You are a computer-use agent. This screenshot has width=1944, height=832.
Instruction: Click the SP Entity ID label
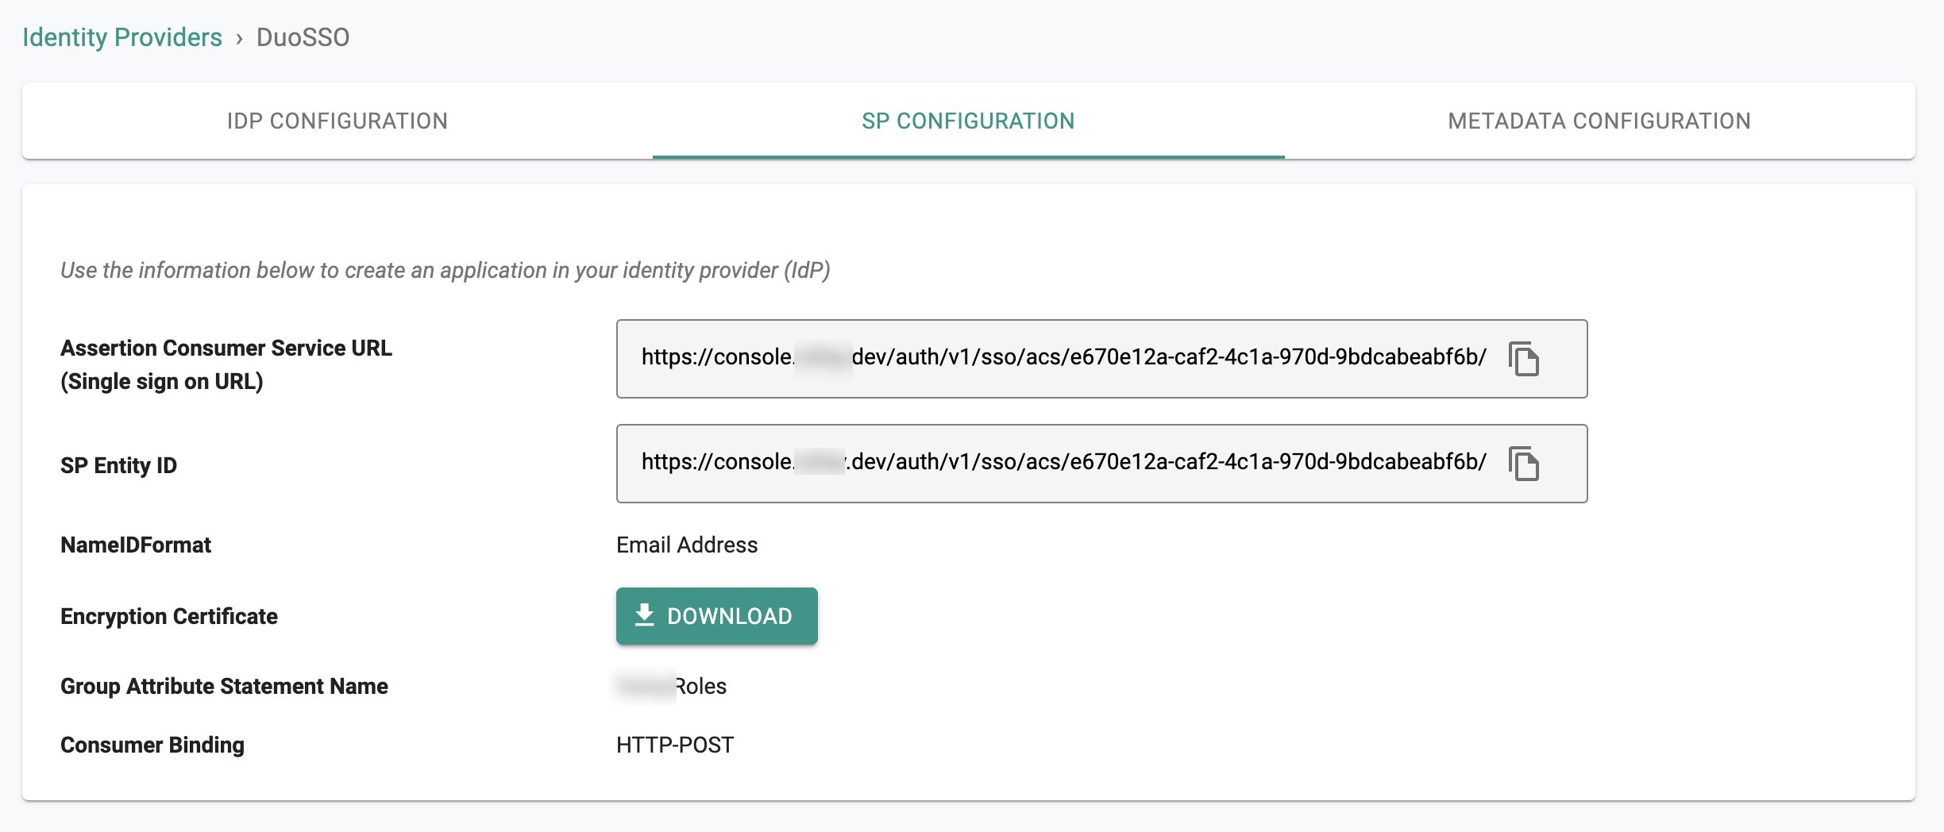119,465
